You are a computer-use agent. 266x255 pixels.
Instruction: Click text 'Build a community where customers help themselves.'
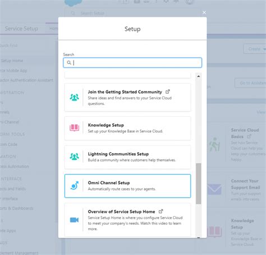(132, 160)
